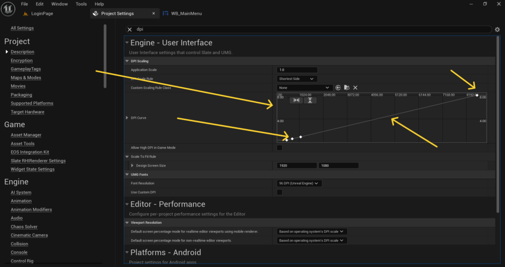Collapse the UMG Fonts category
505x267 pixels.
coord(127,174)
